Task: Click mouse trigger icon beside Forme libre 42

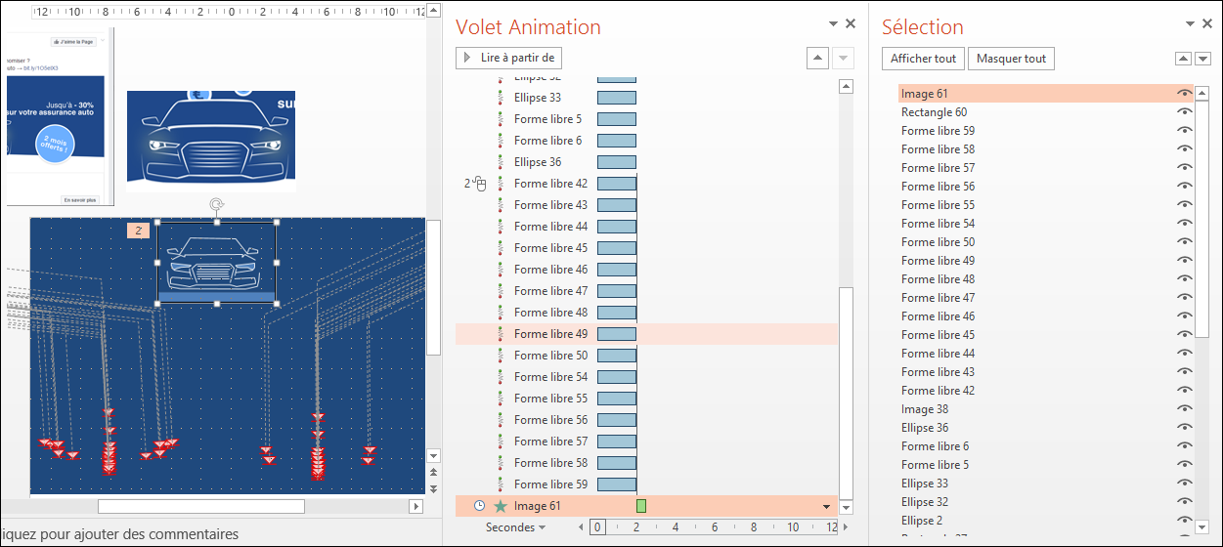Action: [x=480, y=184]
